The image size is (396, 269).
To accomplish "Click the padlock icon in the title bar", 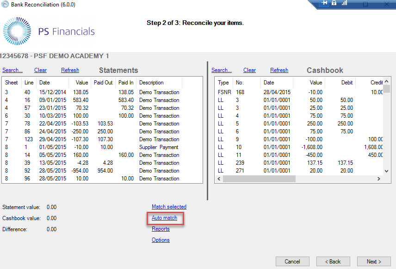I will click(334, 3).
